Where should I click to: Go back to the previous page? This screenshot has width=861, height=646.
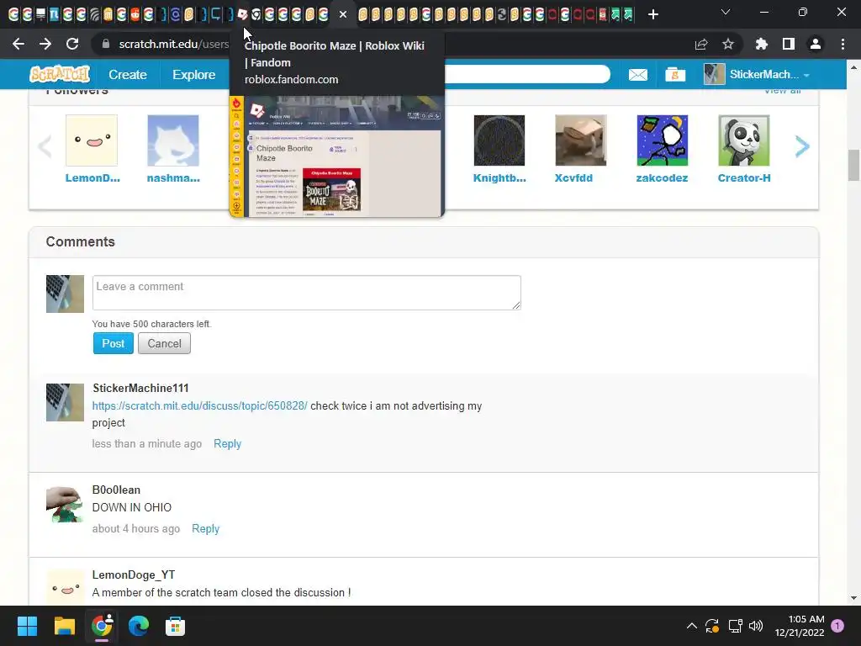[x=18, y=44]
